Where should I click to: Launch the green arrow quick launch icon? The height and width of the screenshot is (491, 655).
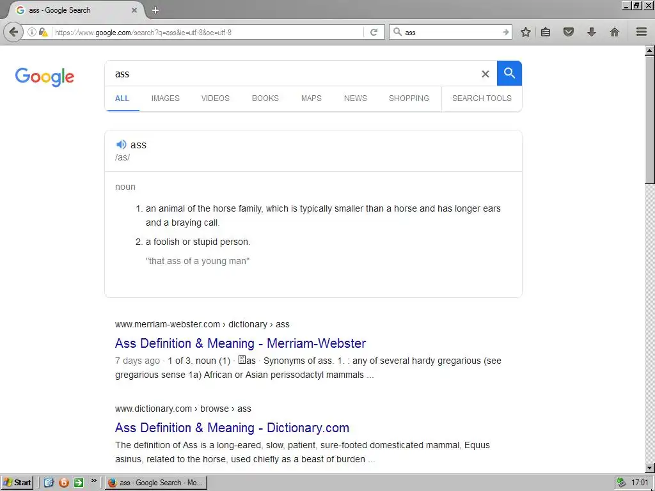point(79,483)
